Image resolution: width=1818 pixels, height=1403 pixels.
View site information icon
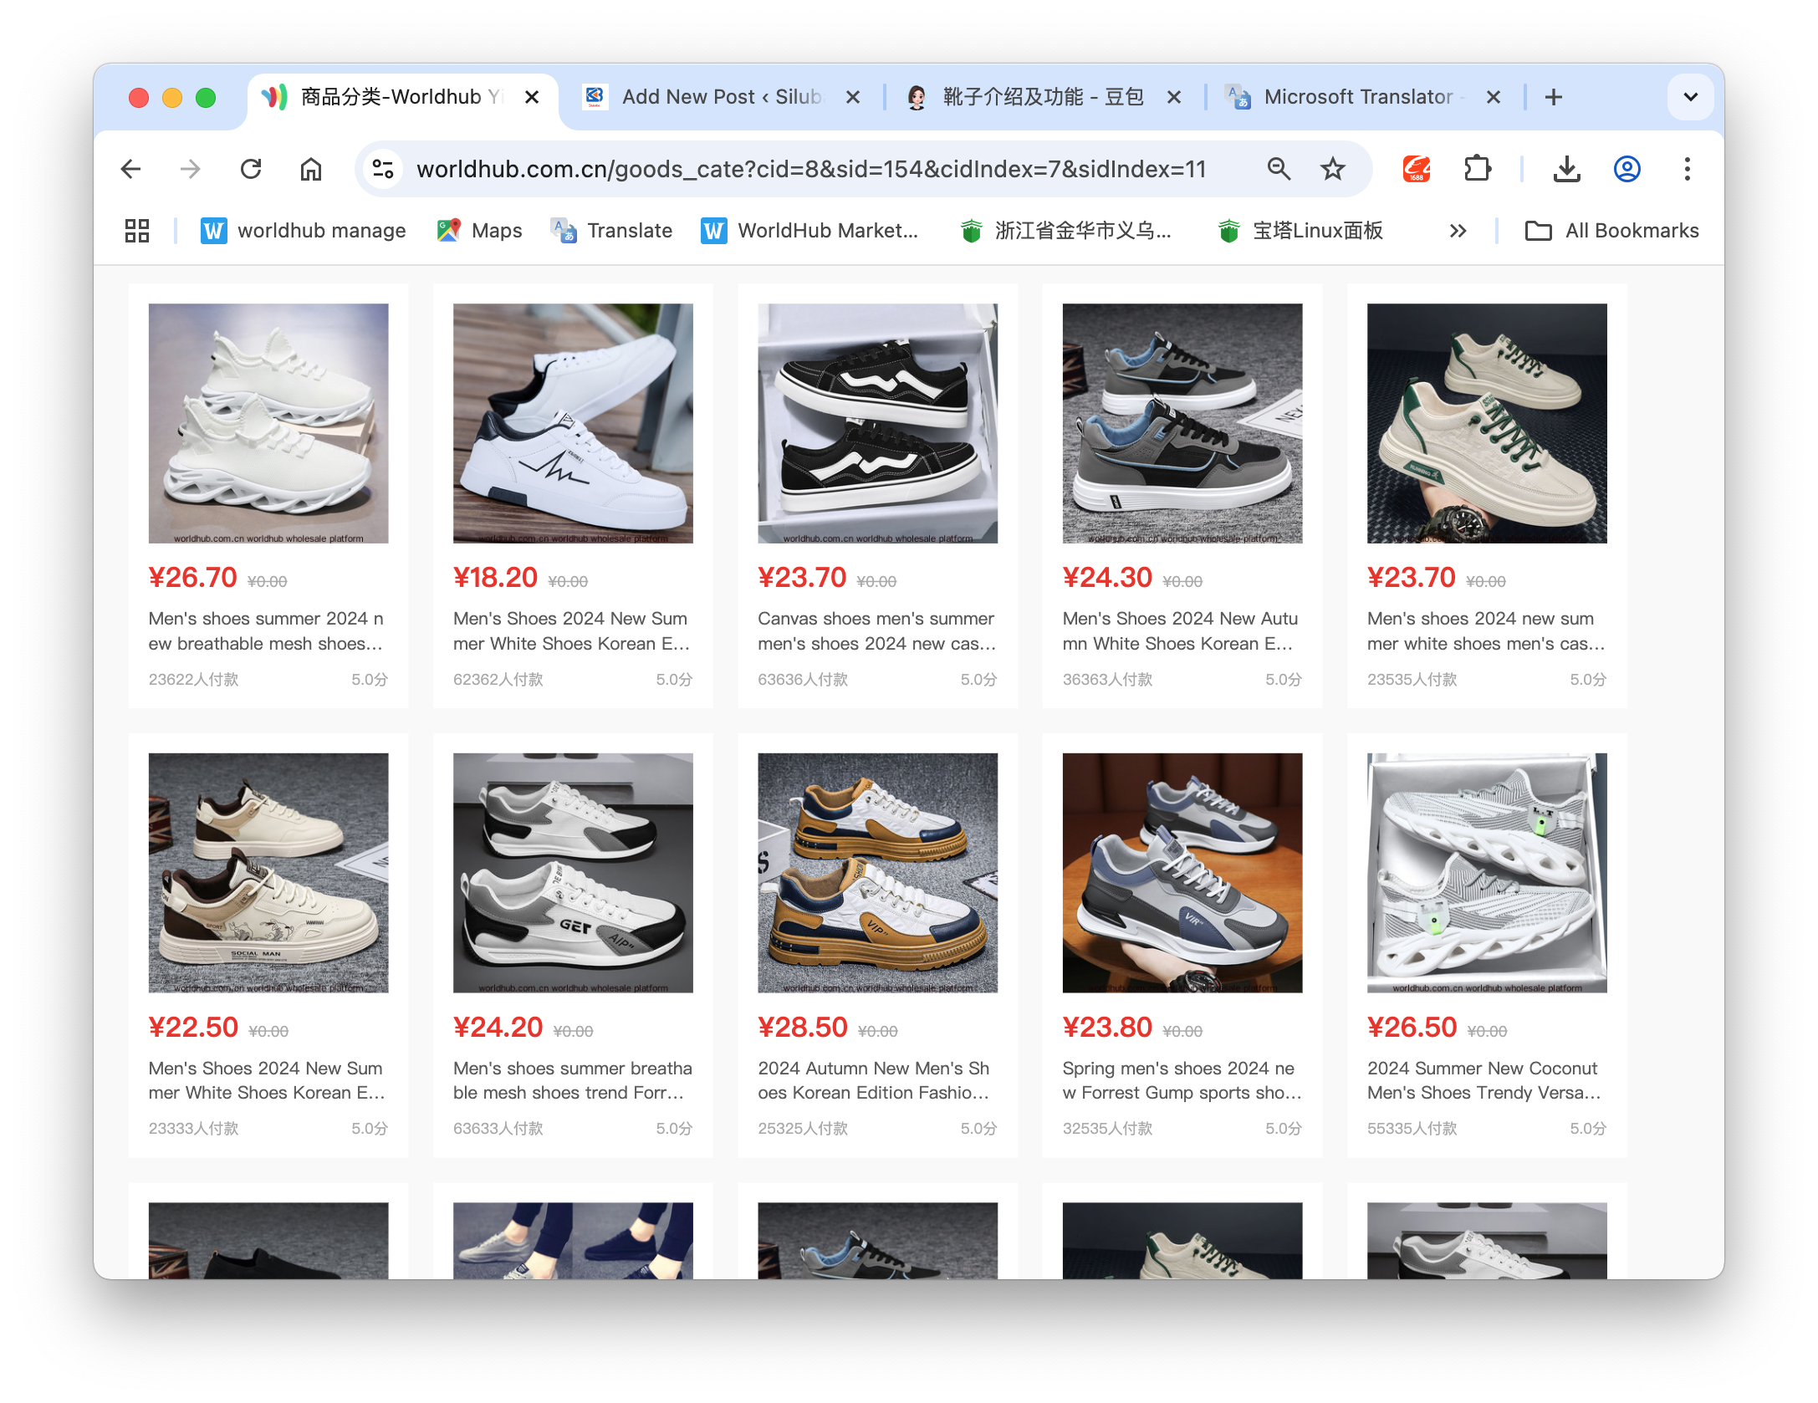coord(383,170)
